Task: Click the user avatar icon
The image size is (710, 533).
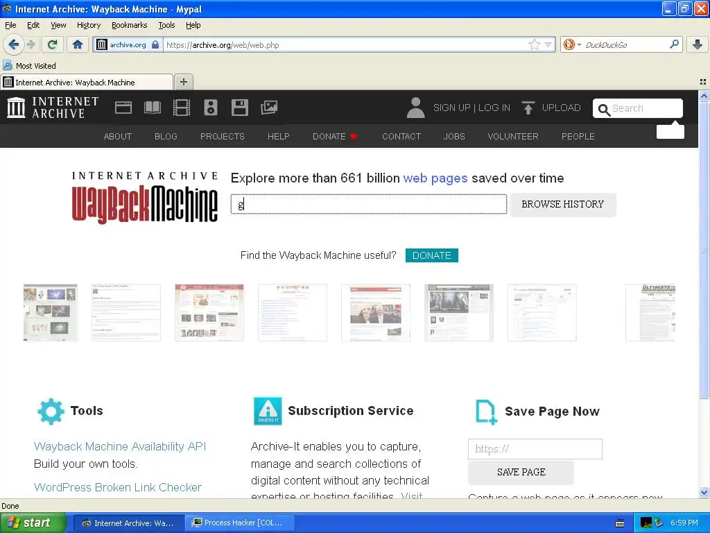Action: 416,108
